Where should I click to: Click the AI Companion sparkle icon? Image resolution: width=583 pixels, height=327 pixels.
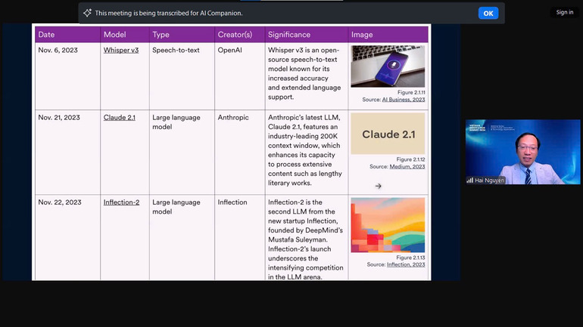pos(87,13)
